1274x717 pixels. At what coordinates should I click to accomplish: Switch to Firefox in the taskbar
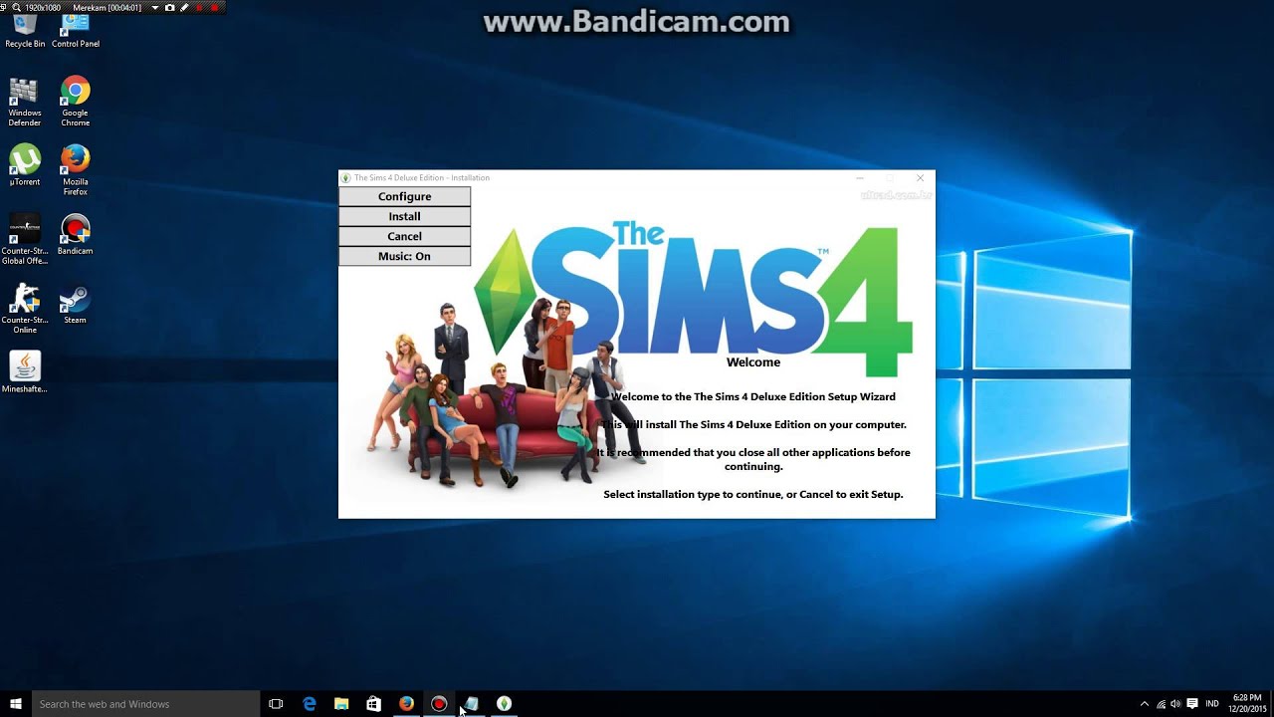pyautogui.click(x=406, y=704)
